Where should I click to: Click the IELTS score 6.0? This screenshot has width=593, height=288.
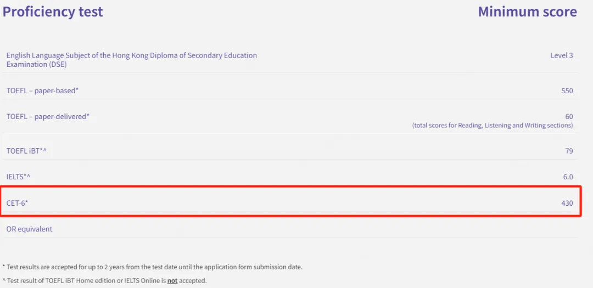(x=568, y=177)
